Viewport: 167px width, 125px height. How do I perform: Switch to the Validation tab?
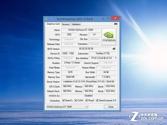76,24
